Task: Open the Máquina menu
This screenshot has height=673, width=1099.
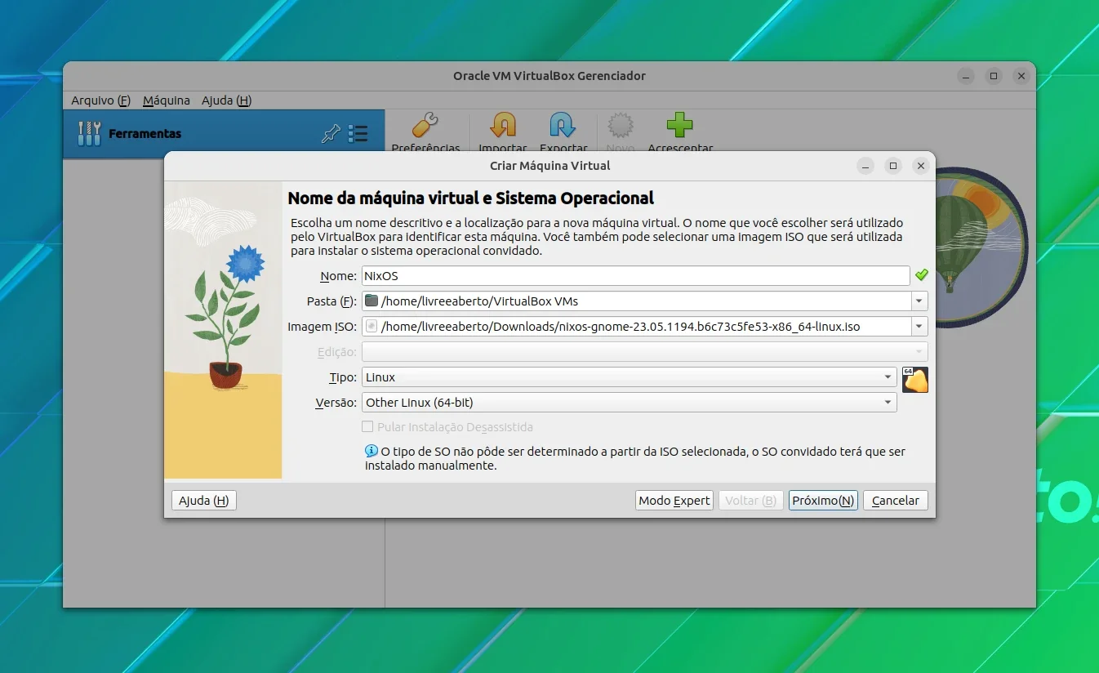Action: [166, 100]
